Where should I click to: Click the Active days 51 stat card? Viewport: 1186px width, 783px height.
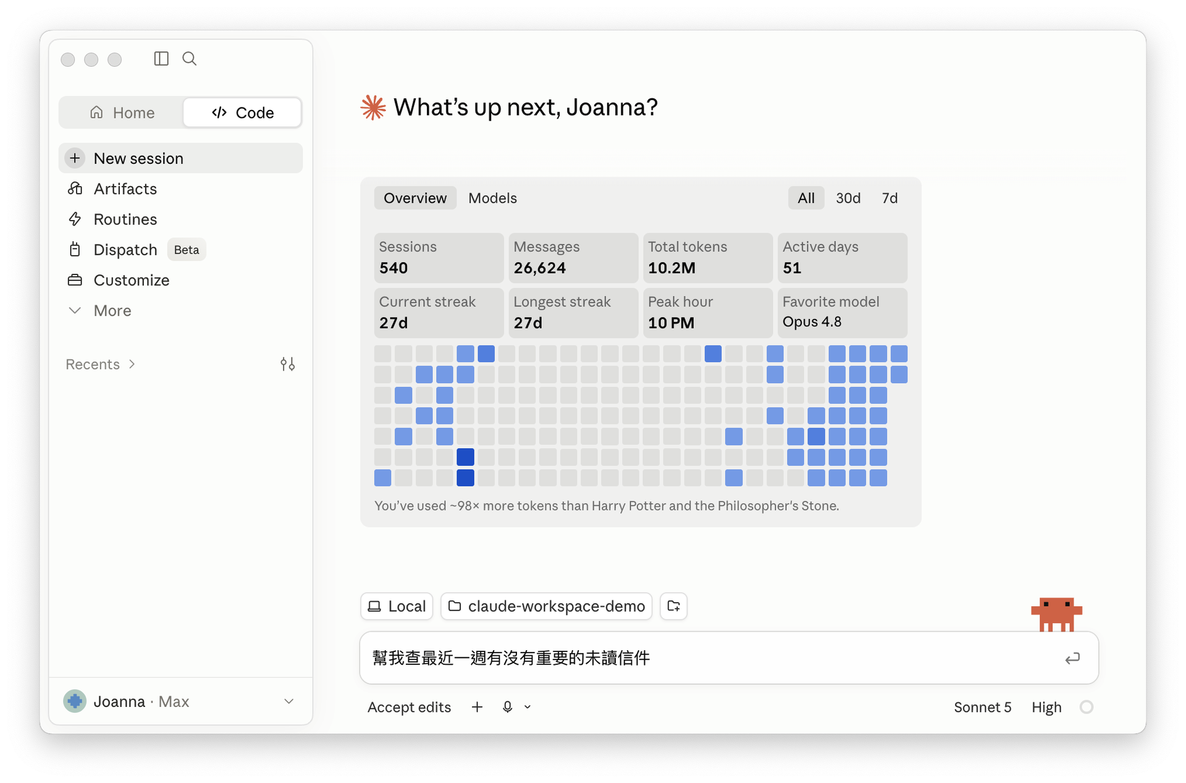[843, 258]
